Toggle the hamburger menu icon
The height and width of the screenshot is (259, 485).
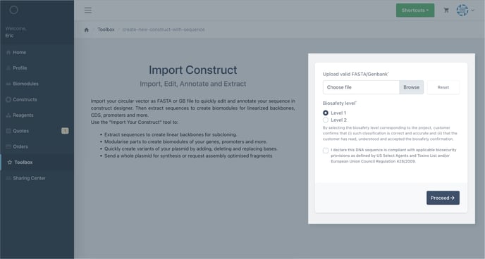(x=88, y=10)
